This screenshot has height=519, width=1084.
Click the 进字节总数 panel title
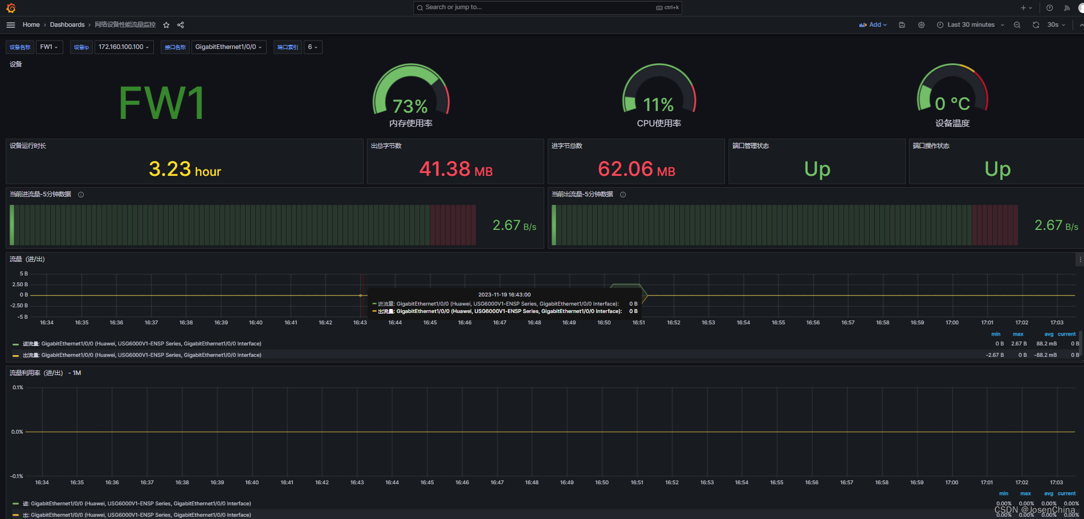pos(567,146)
